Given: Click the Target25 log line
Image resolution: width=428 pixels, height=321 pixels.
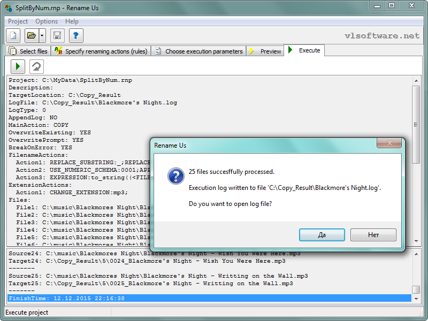Looking at the screenshot, I should click(151, 284).
